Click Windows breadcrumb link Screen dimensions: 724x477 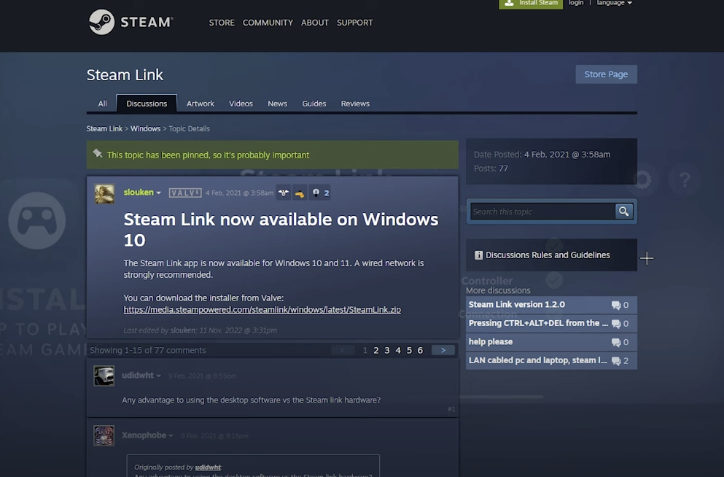[145, 129]
